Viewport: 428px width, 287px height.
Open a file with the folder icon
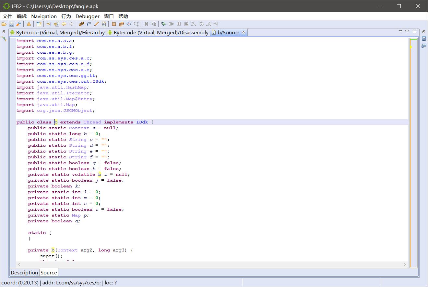click(x=4, y=24)
